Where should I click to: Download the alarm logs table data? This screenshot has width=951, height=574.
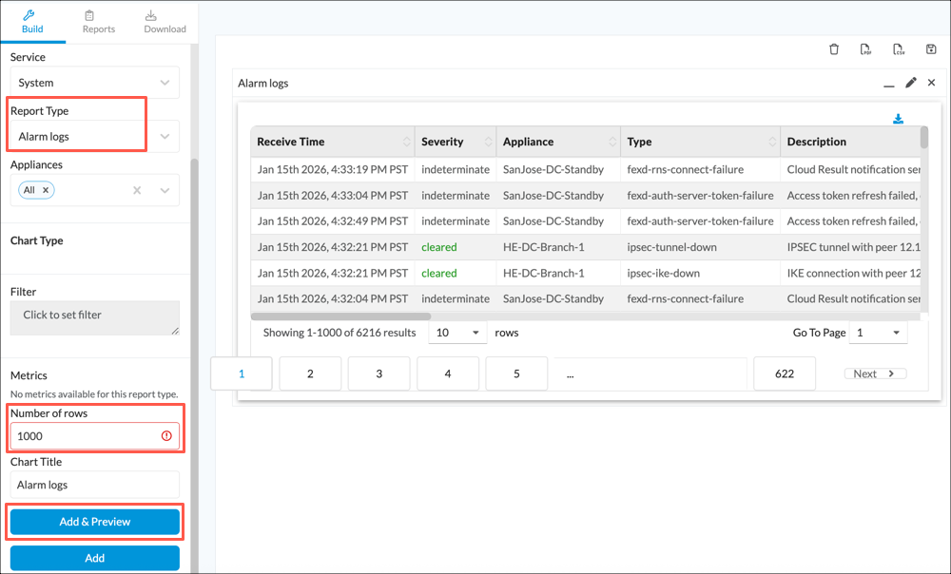click(898, 119)
